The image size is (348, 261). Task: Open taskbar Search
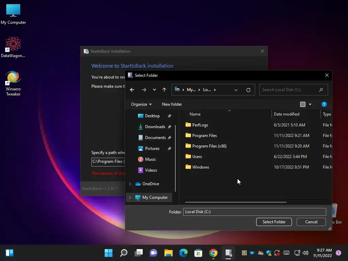tap(124, 253)
